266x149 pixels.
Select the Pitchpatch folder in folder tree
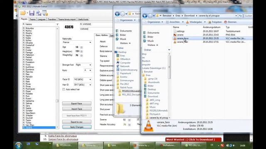(x=155, y=114)
